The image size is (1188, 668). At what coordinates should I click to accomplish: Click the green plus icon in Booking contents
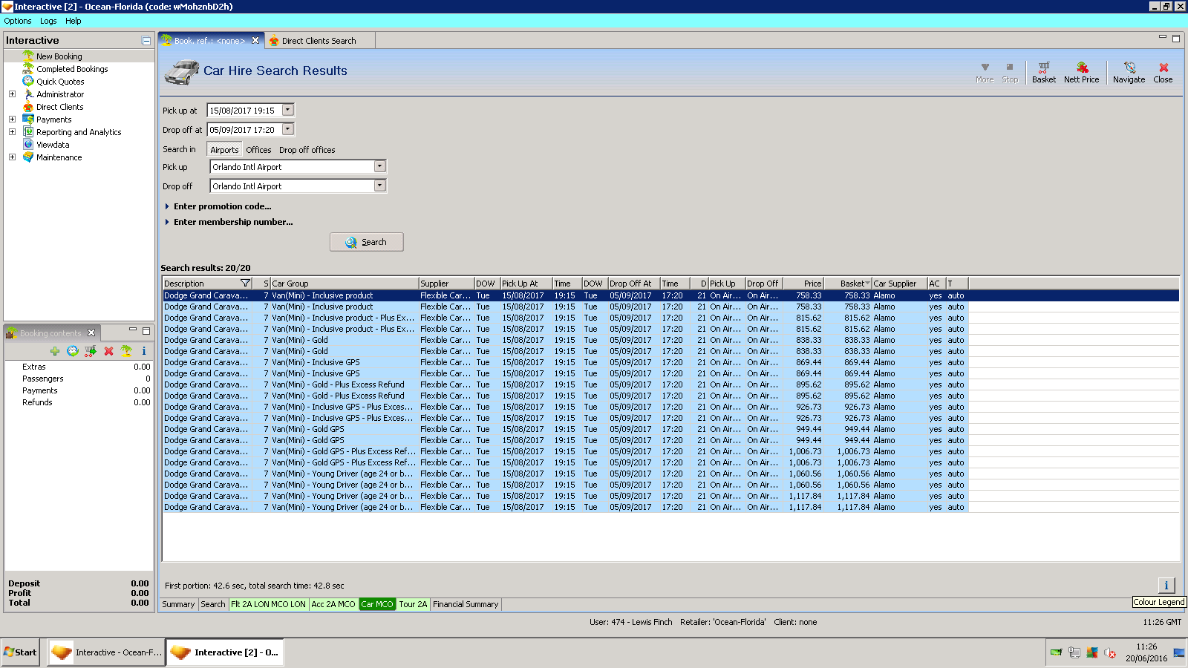click(55, 351)
